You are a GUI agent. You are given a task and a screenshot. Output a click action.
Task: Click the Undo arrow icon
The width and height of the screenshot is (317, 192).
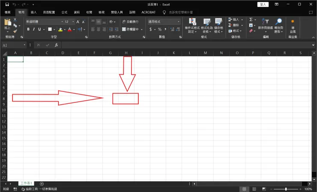tap(14, 4)
